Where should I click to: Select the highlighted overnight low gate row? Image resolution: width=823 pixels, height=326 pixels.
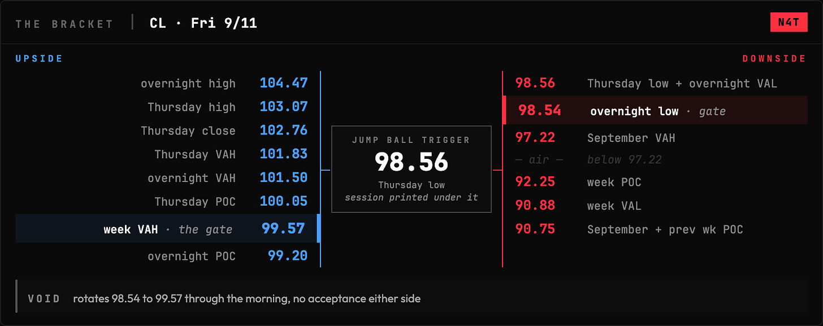(x=655, y=110)
